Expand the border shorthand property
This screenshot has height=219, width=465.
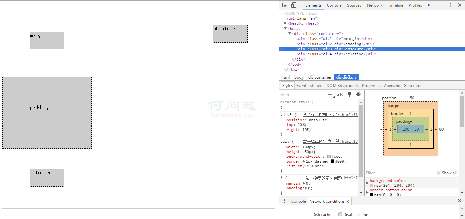tap(303, 161)
